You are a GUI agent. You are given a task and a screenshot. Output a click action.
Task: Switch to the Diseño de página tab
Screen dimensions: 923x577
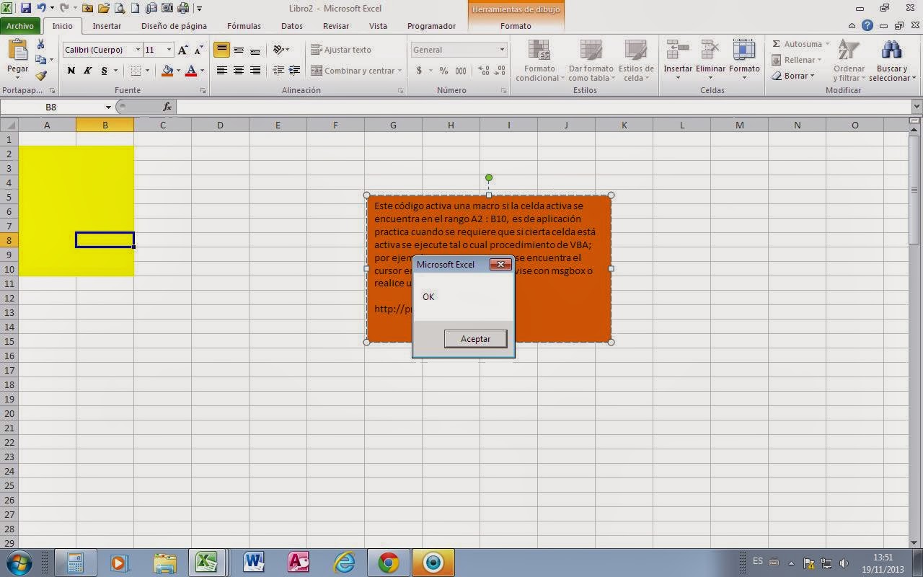tap(174, 26)
